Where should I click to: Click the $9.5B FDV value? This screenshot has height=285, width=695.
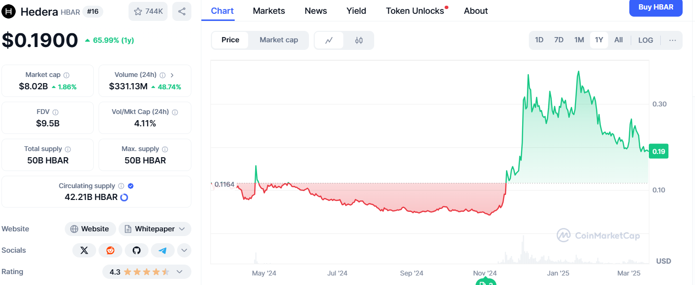48,123
